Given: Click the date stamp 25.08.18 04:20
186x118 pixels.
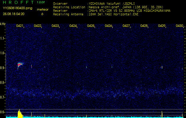Looking at the screenshot, I should (14, 14).
